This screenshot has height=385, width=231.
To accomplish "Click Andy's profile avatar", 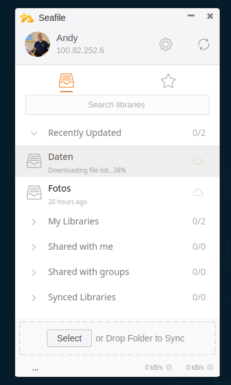I will (x=37, y=44).
